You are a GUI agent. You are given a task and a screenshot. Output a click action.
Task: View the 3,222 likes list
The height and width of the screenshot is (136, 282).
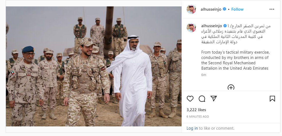click(196, 110)
